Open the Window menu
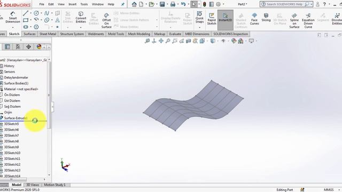 (97, 4)
